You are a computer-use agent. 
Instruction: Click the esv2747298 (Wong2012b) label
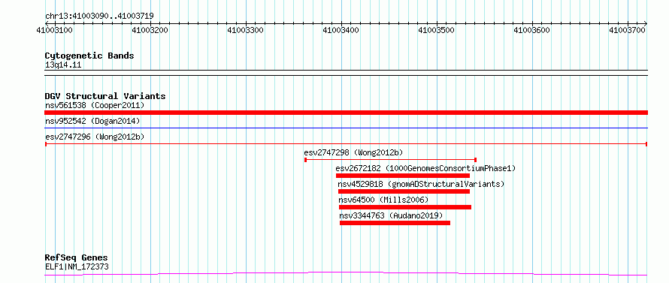tap(353, 152)
